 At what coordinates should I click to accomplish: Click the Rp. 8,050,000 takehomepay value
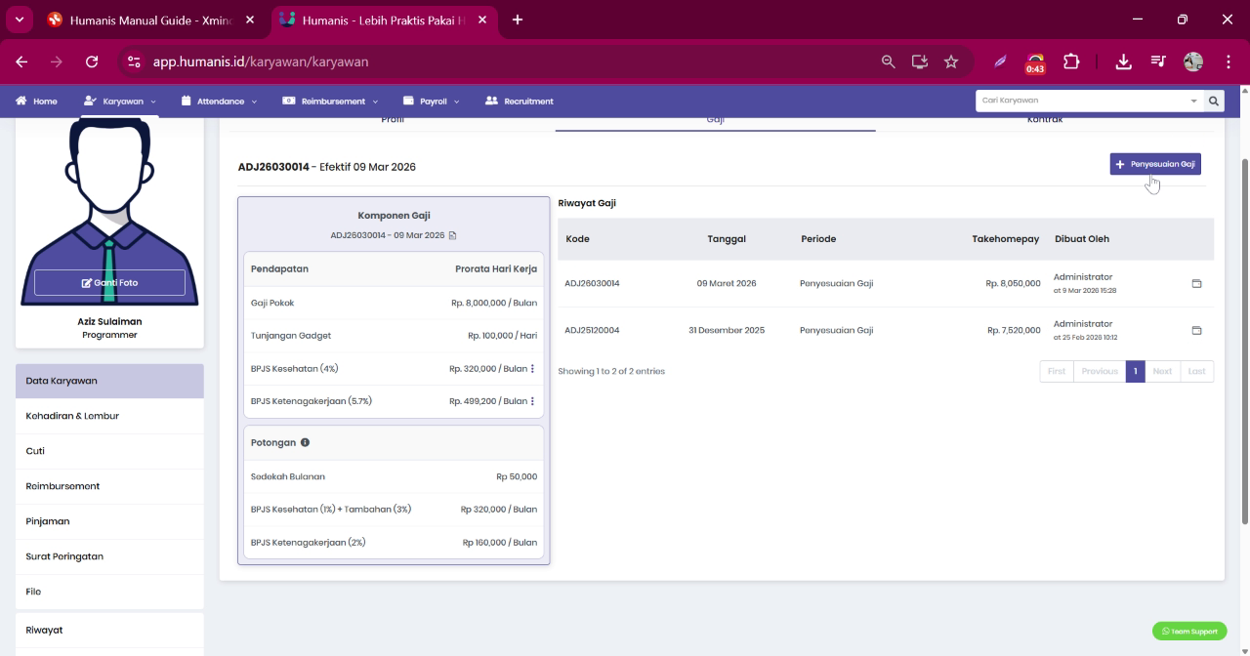click(x=1013, y=284)
